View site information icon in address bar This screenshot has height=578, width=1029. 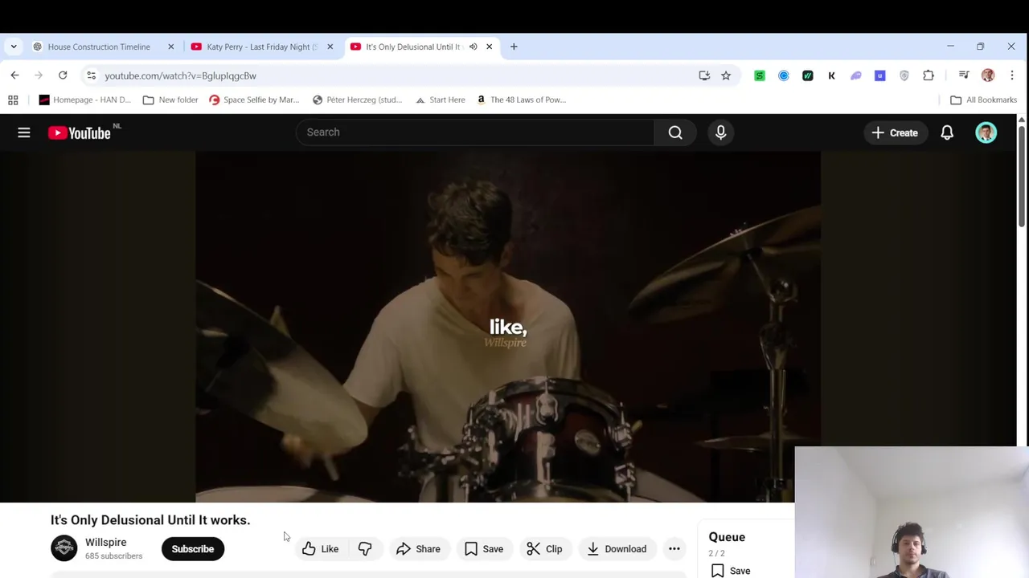91,75
